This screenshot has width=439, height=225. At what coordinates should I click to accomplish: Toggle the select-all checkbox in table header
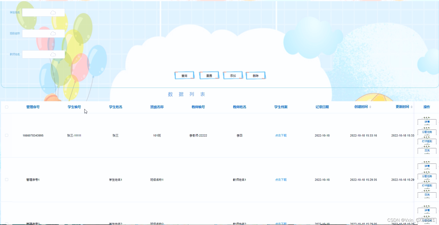pos(7,107)
